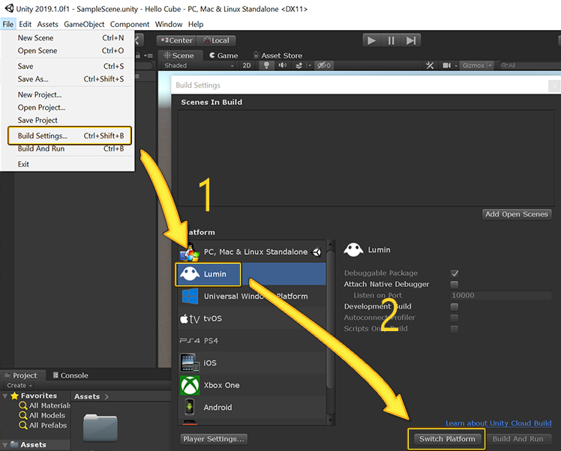Open the Gizmos dropdown
The width and height of the screenshot is (561, 451).
[x=477, y=65]
